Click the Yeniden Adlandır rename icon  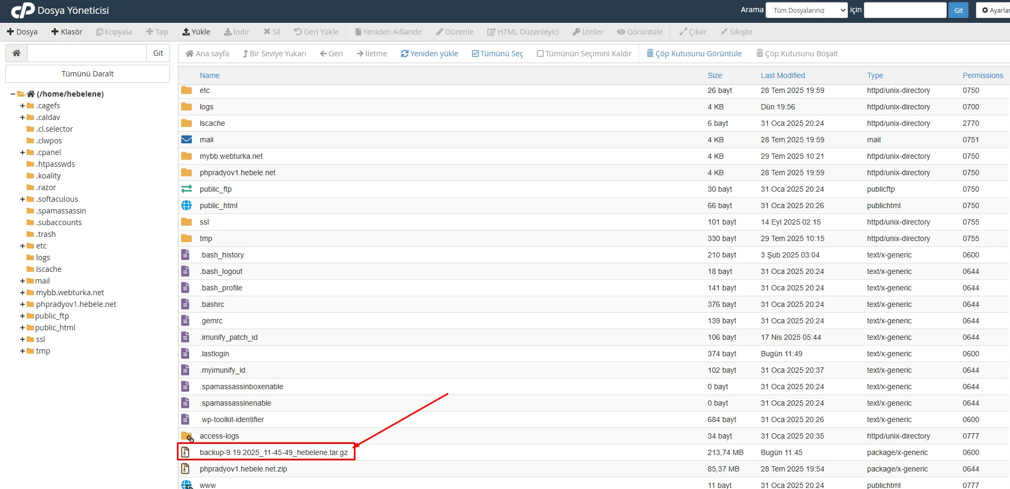coord(358,31)
